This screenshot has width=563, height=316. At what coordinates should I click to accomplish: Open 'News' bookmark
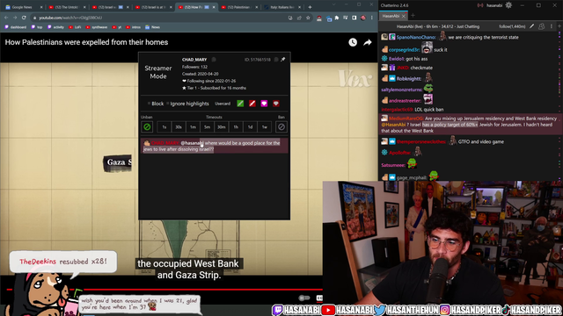pyautogui.click(x=152, y=27)
